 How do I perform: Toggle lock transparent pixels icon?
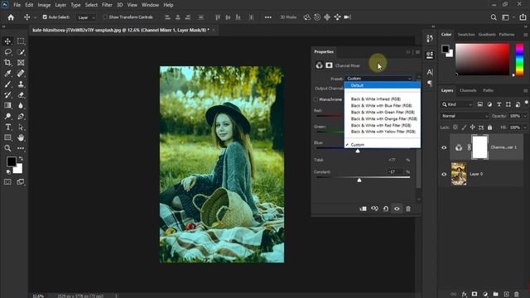click(x=455, y=127)
